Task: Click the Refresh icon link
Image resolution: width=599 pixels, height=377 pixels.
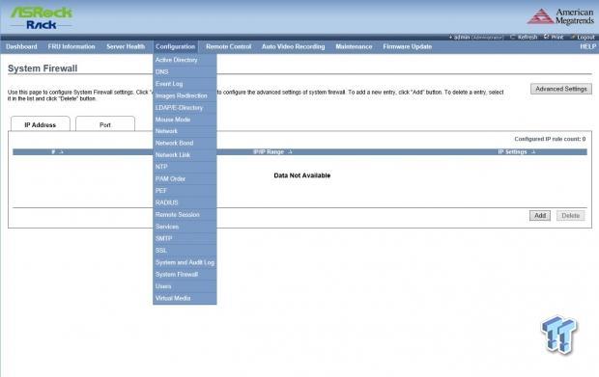Action: [524, 37]
